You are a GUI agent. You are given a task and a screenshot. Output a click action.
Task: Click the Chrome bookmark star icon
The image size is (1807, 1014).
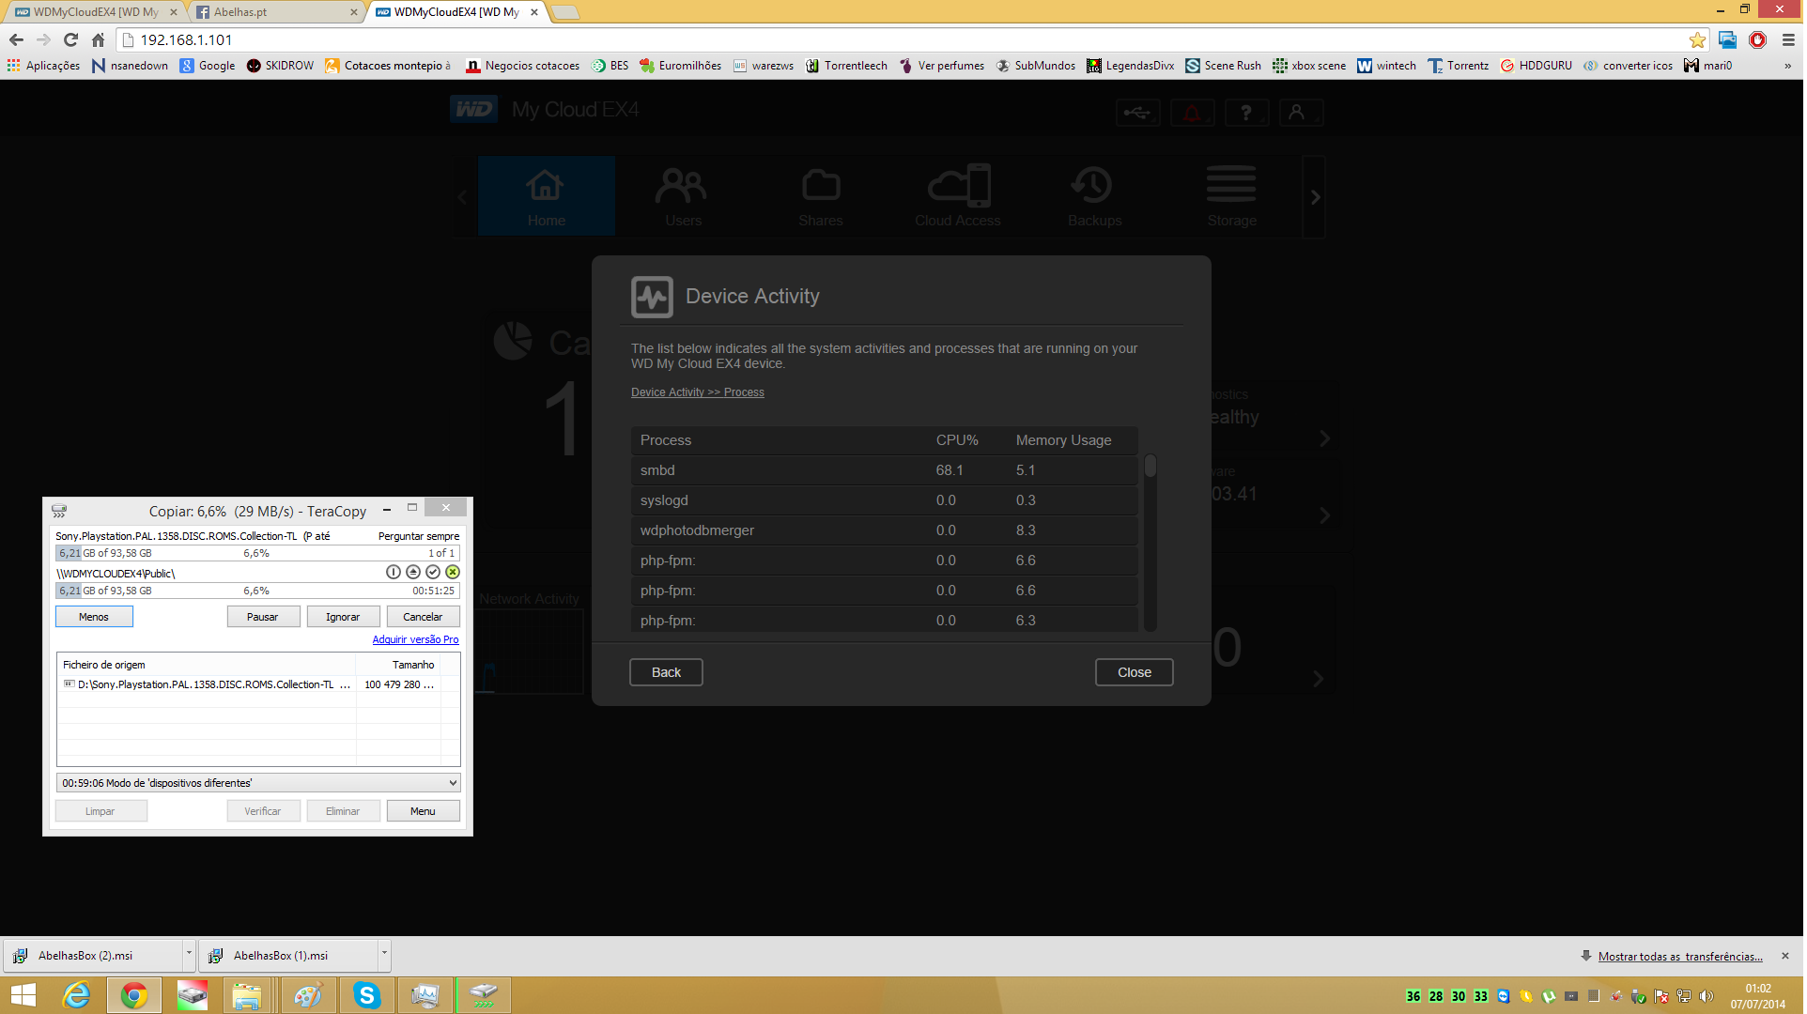click(1697, 40)
